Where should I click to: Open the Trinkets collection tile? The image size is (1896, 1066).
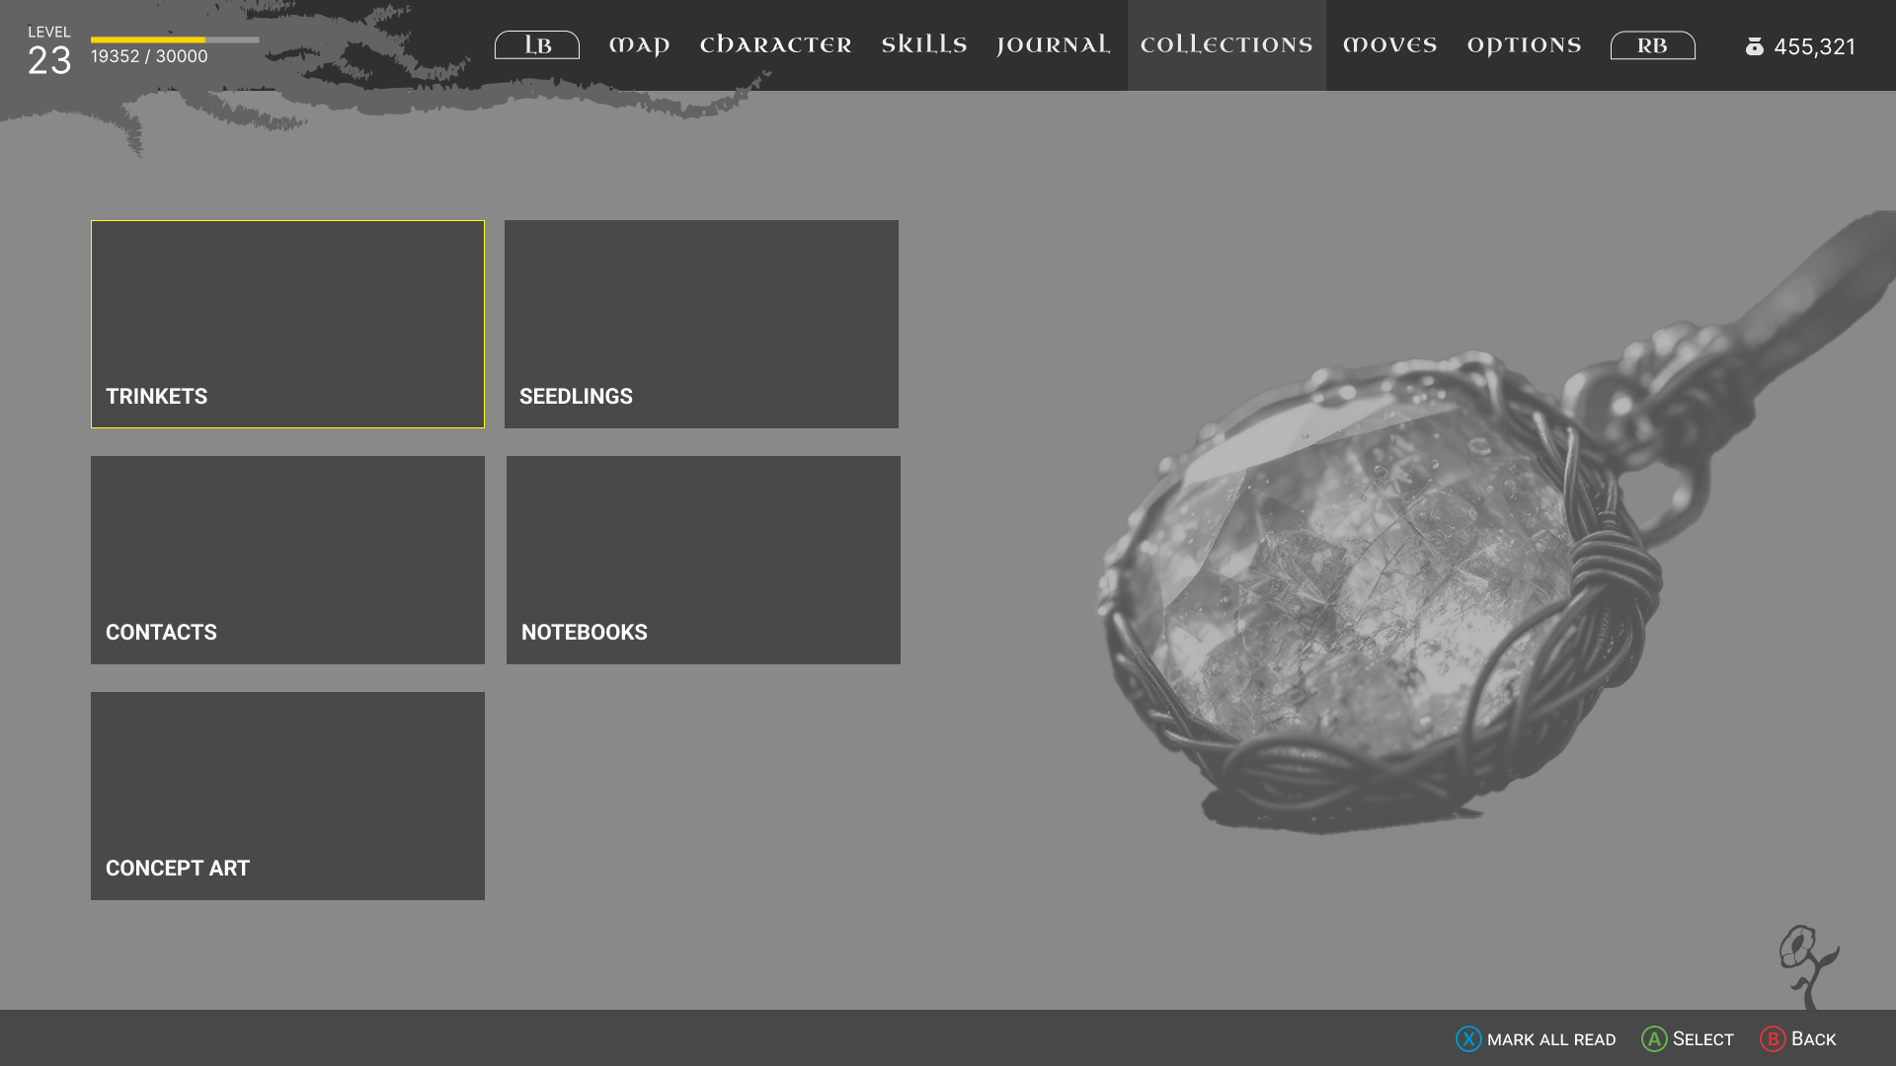click(x=287, y=324)
